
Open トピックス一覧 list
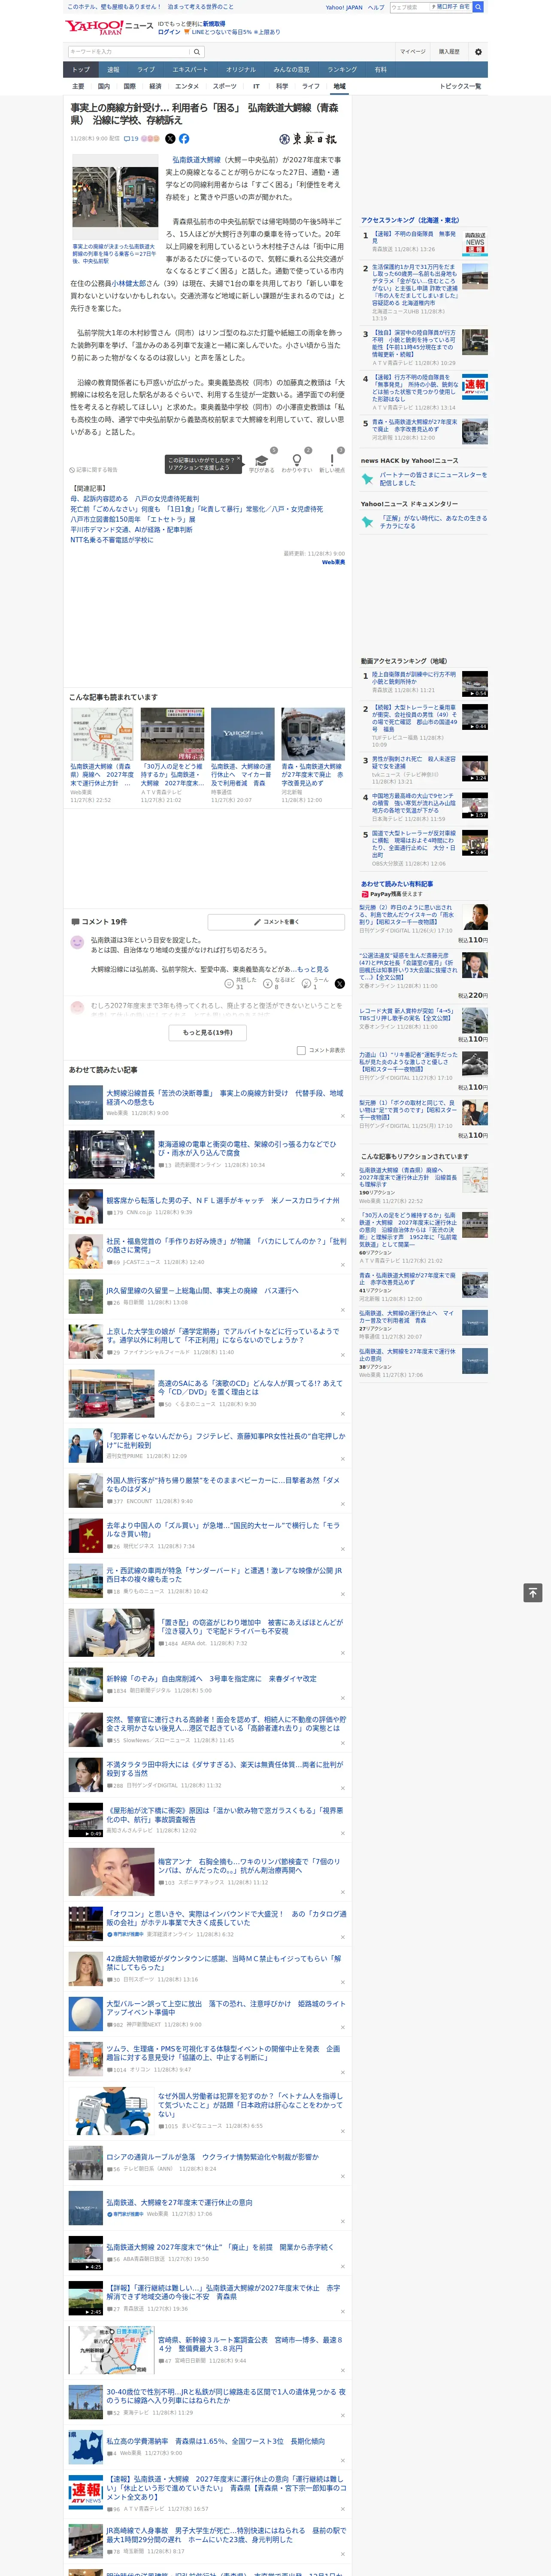click(x=460, y=86)
